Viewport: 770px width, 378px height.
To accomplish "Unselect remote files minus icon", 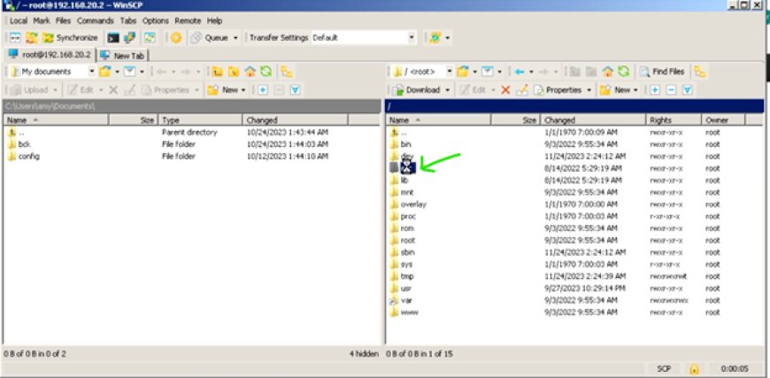I will pyautogui.click(x=671, y=89).
